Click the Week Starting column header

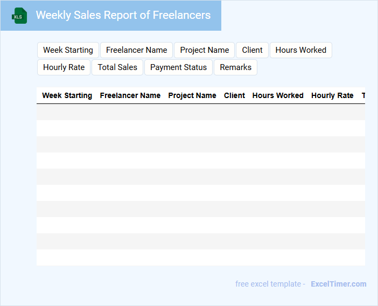(67, 95)
